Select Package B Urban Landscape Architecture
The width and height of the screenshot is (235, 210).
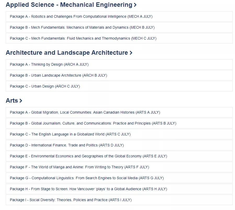coord(119,75)
